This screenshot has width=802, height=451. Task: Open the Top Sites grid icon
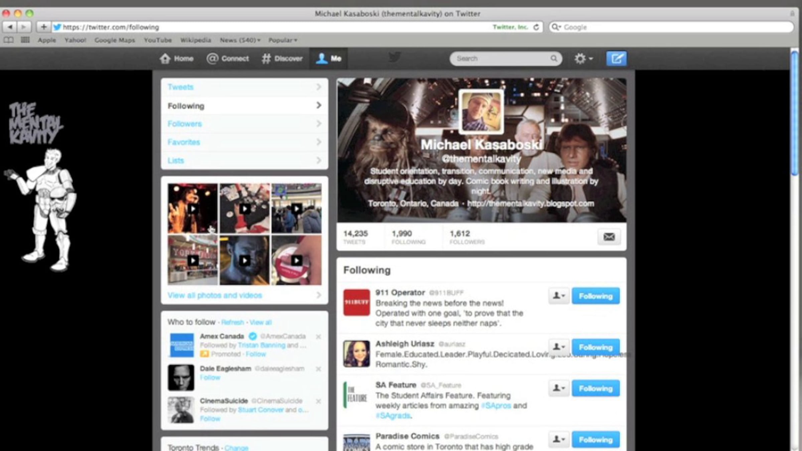(x=25, y=40)
